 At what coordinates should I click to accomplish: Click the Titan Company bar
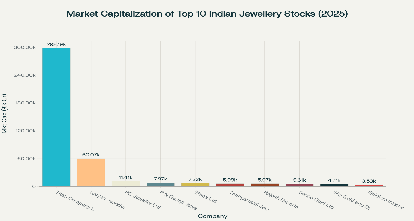pos(56,117)
